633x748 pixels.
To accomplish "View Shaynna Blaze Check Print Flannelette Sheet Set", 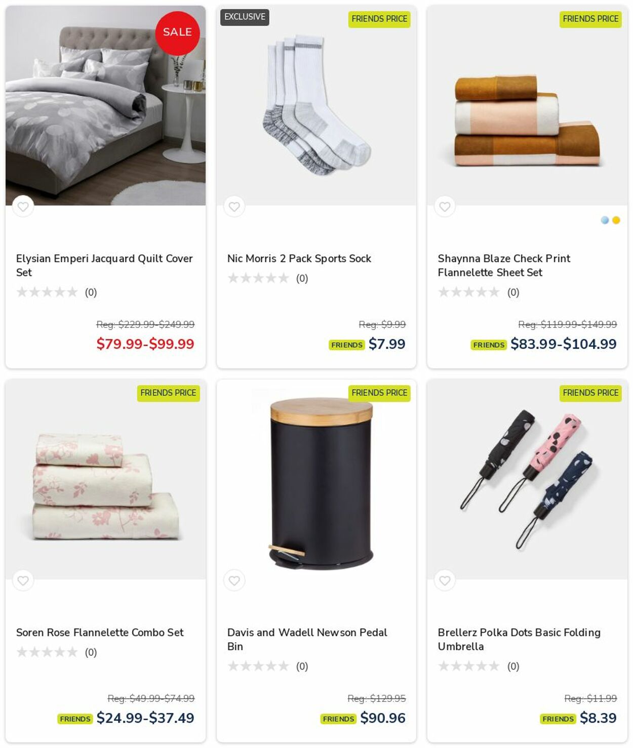I will point(504,265).
